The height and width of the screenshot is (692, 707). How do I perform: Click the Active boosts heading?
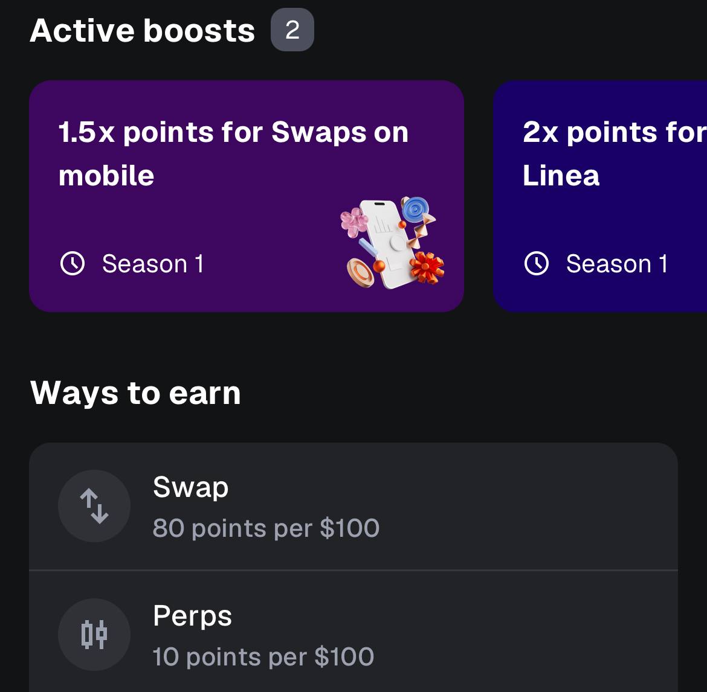[x=143, y=30]
